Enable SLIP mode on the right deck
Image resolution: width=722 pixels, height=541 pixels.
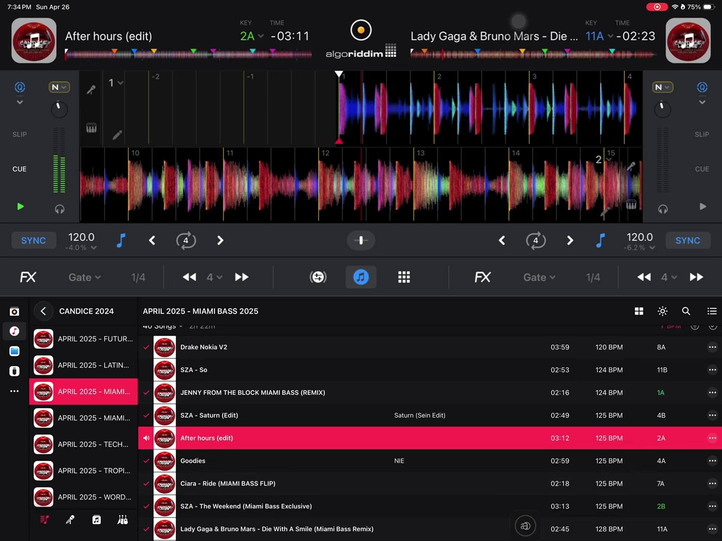coord(701,134)
